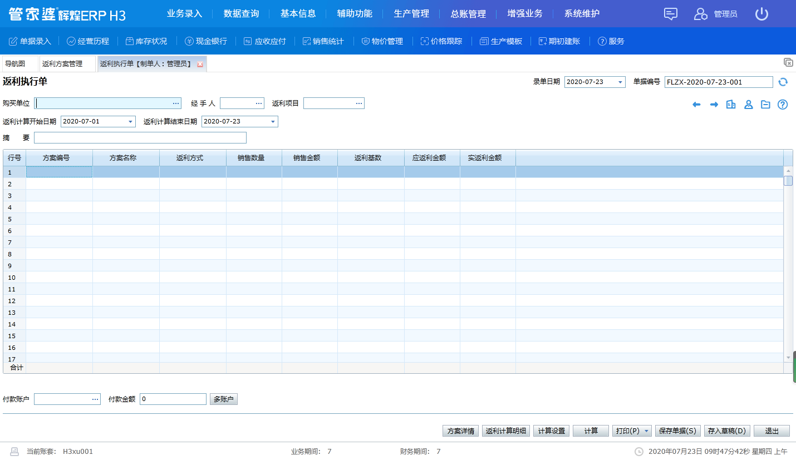Click the building icon next to arrows

pyautogui.click(x=731, y=105)
